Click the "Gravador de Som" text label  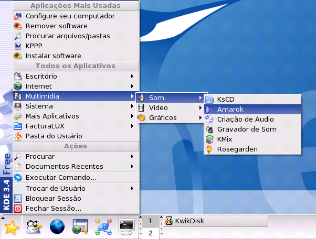pos(247,129)
